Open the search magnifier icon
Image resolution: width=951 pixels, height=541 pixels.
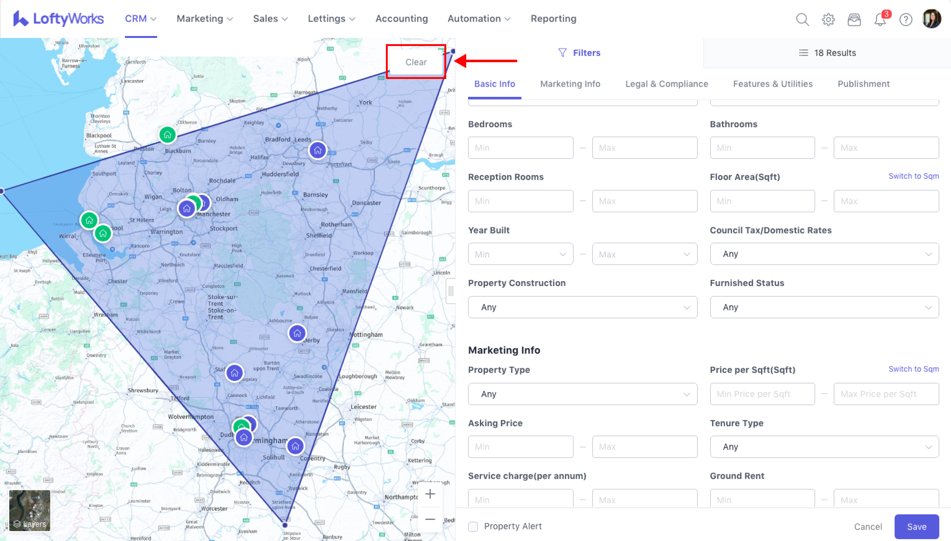[802, 19]
